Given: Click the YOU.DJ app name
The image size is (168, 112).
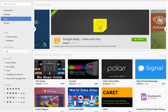Looking at the screenshot, I should (x=40, y=81).
